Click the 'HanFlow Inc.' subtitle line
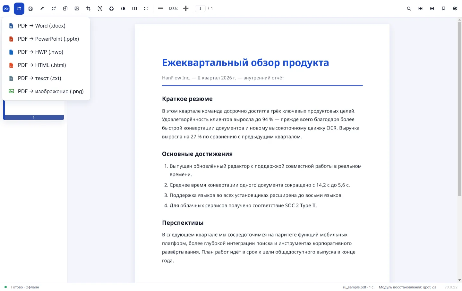Image resolution: width=462 pixels, height=291 pixels. pos(223,78)
